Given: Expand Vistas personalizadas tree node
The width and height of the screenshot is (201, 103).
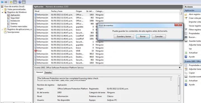Looking at the screenshot, I should coord(2,9).
